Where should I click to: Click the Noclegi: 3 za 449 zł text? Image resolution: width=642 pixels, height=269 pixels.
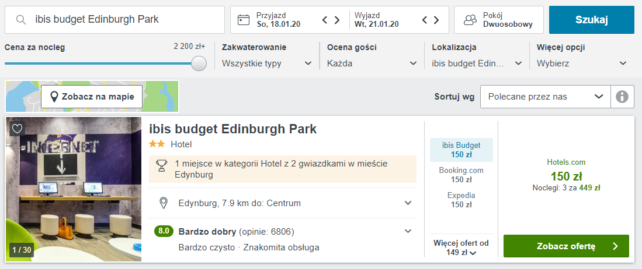click(x=566, y=187)
